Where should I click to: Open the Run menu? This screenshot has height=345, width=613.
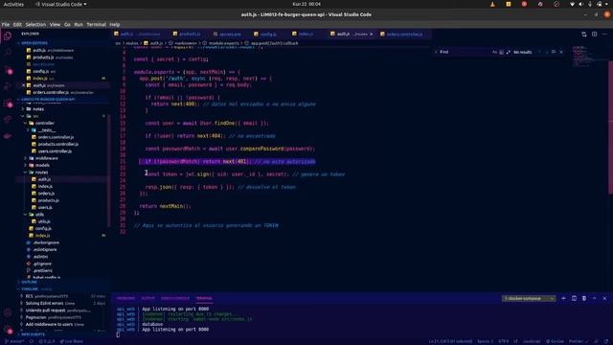click(79, 24)
